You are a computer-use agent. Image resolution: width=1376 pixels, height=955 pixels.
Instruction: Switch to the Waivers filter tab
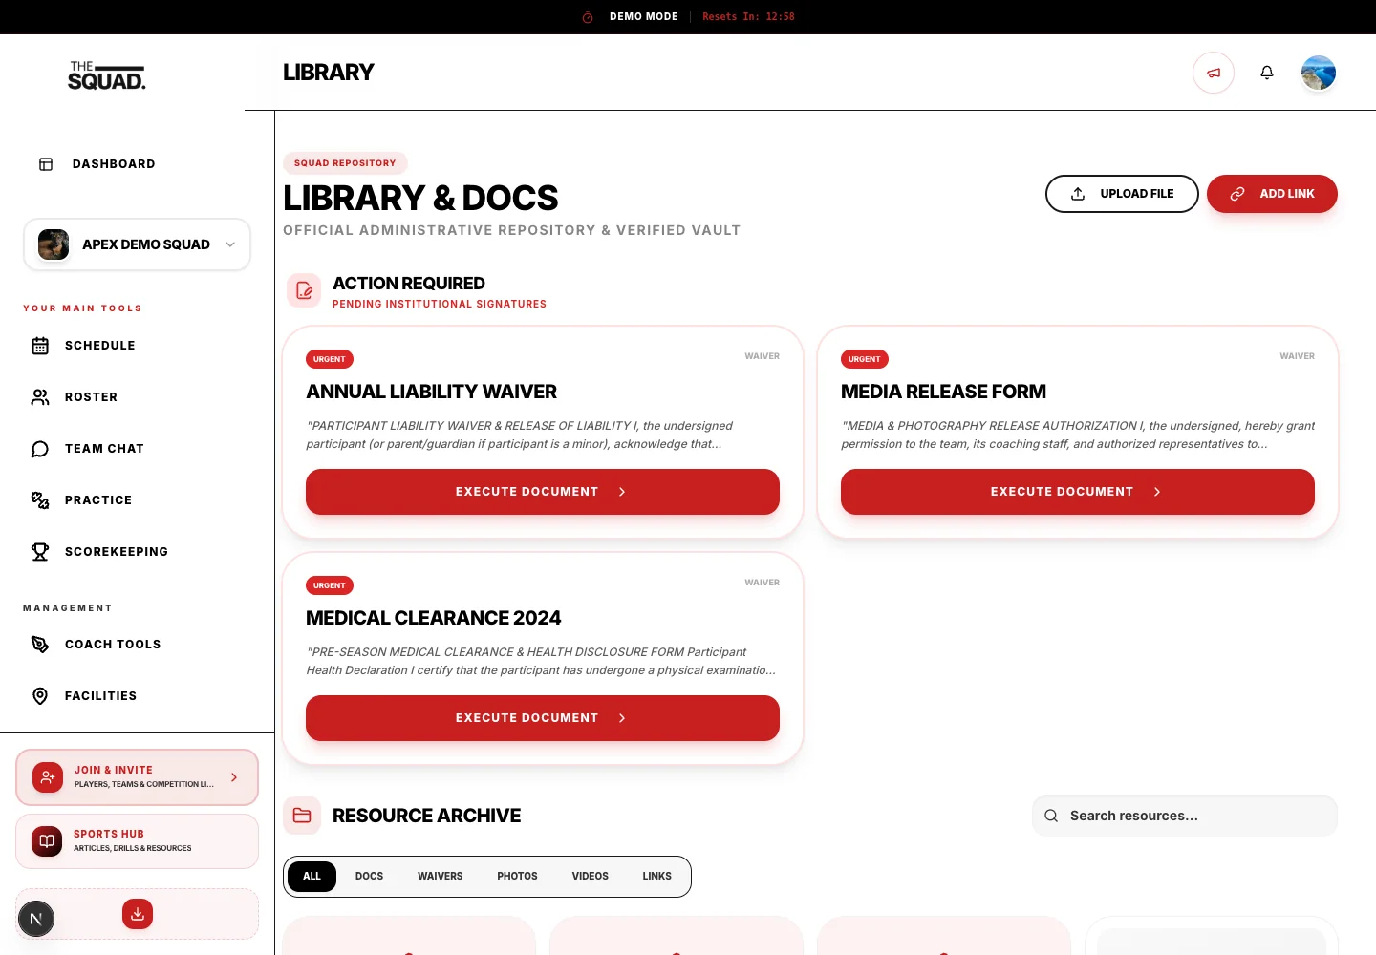click(441, 877)
